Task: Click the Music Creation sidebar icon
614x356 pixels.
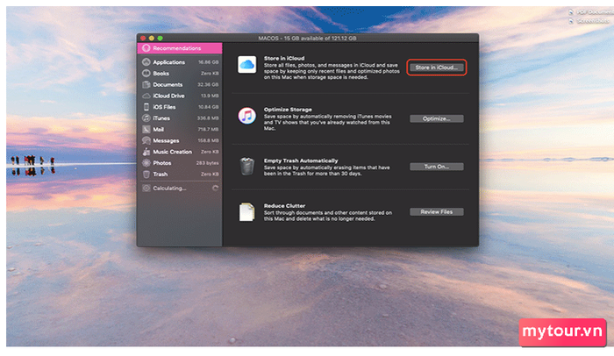Action: [146, 152]
